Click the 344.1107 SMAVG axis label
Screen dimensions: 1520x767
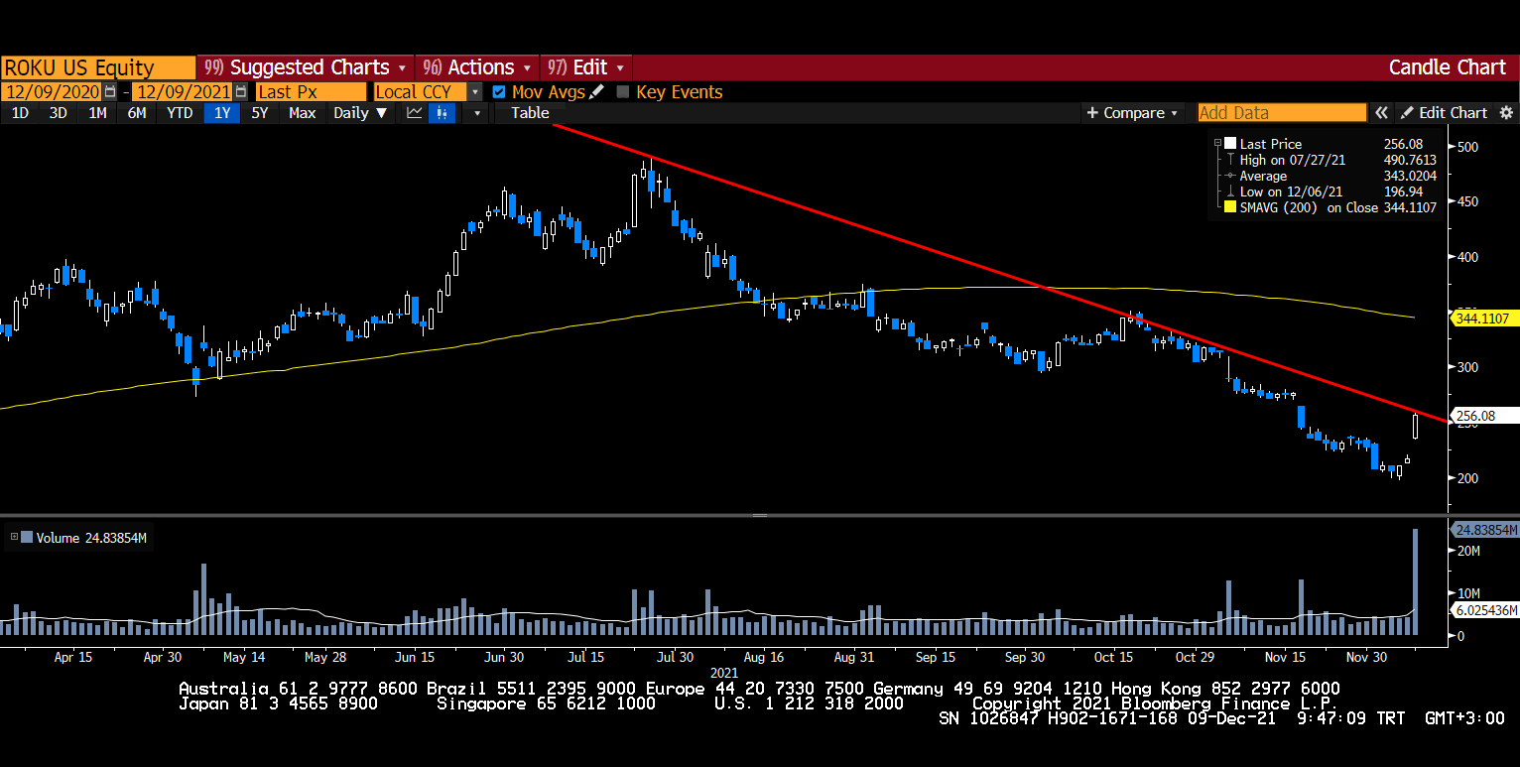[1485, 319]
